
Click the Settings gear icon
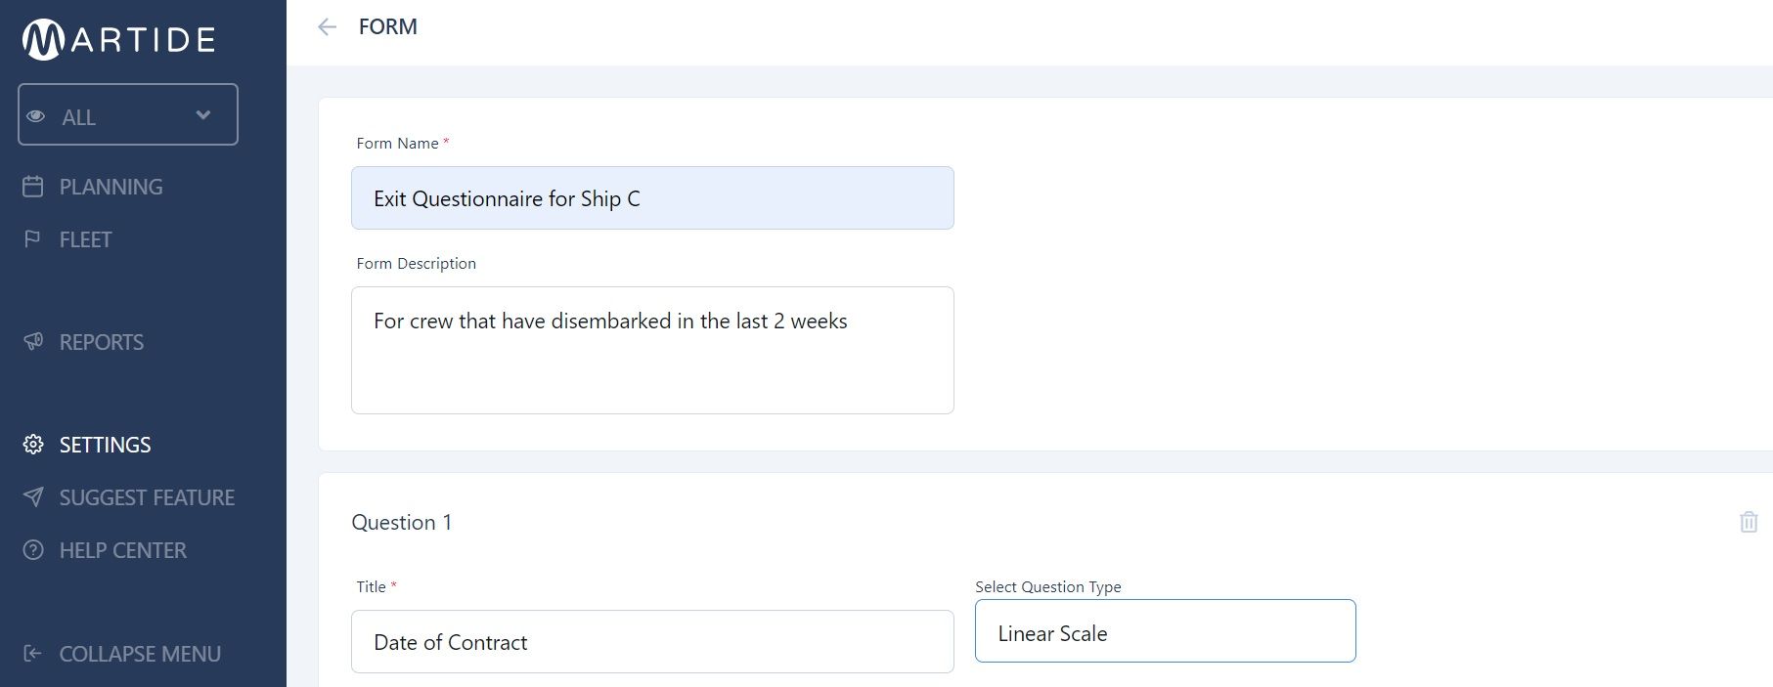pos(33,444)
